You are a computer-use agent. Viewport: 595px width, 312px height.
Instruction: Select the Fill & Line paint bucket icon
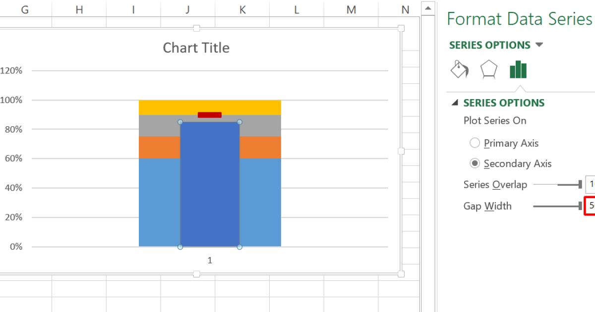[x=459, y=69]
